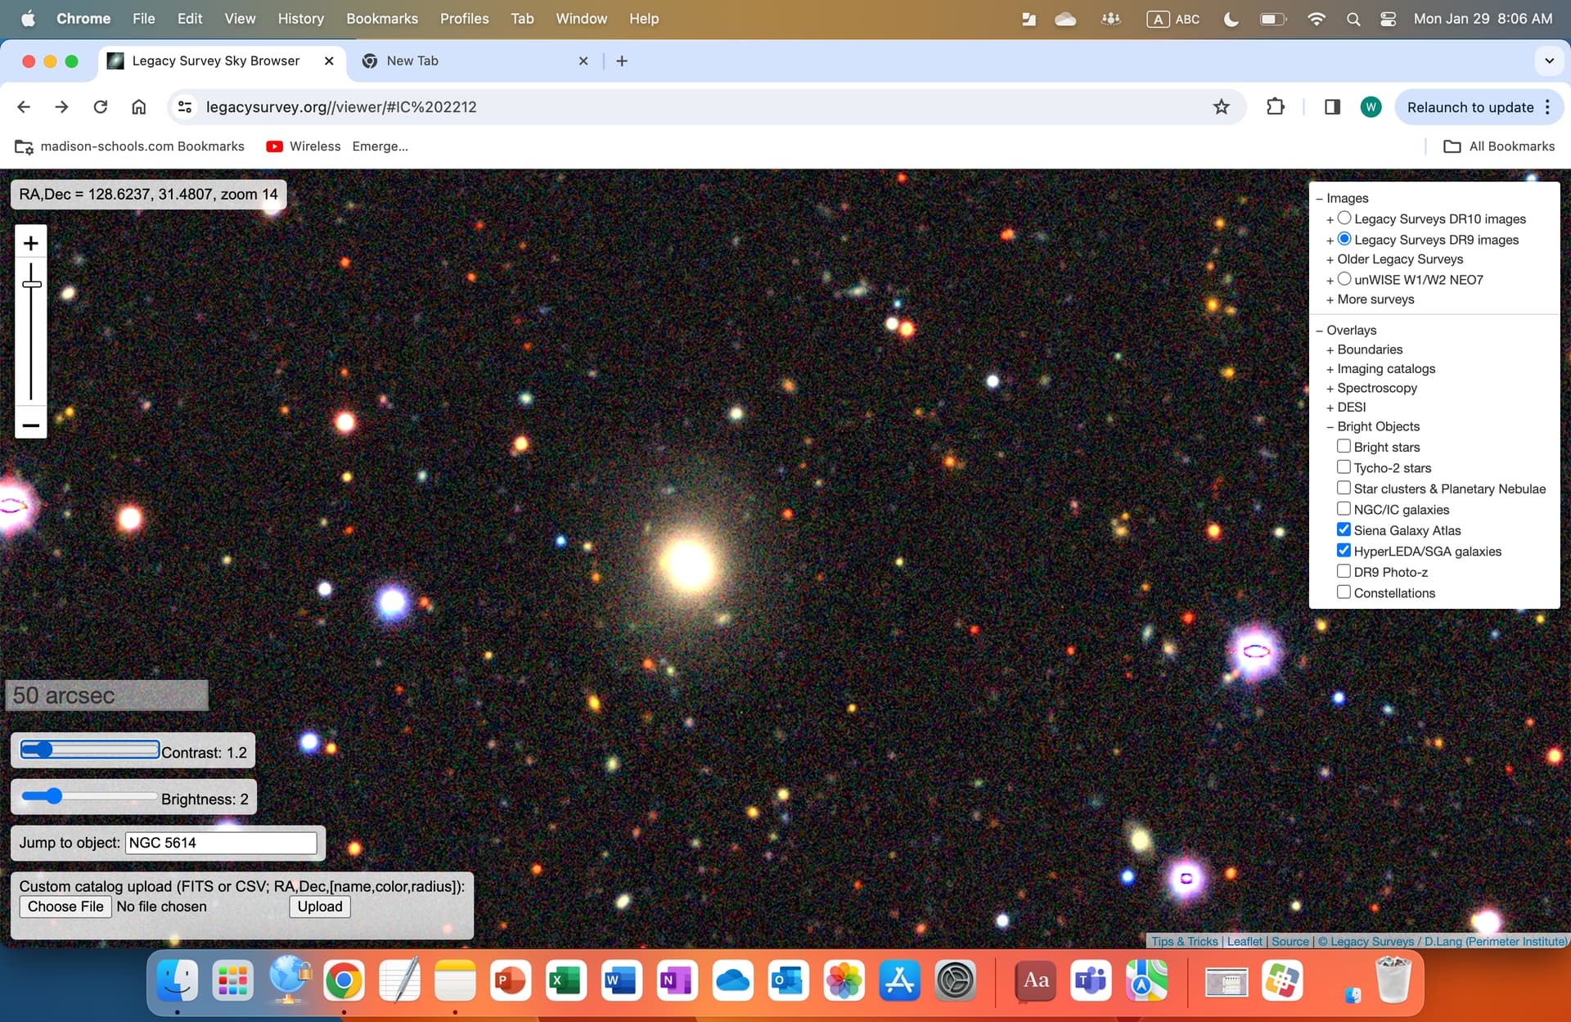The width and height of the screenshot is (1571, 1022).
Task: Turn on Constellations overlay checkbox
Action: [1344, 592]
